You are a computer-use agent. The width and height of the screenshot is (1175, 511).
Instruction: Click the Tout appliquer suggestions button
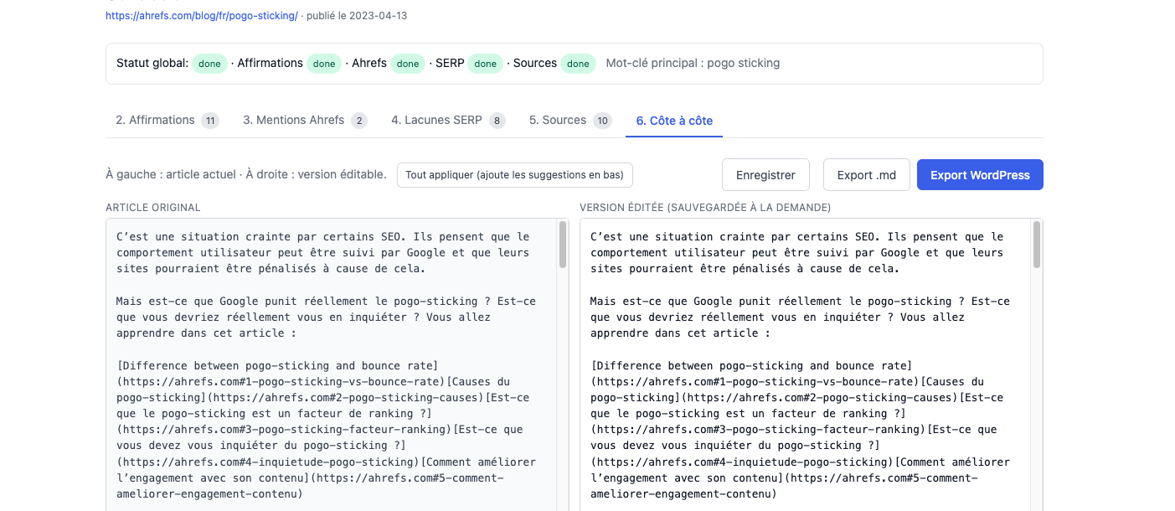pyautogui.click(x=514, y=175)
